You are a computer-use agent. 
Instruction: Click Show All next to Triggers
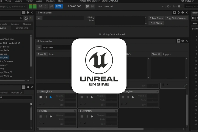point(156,54)
